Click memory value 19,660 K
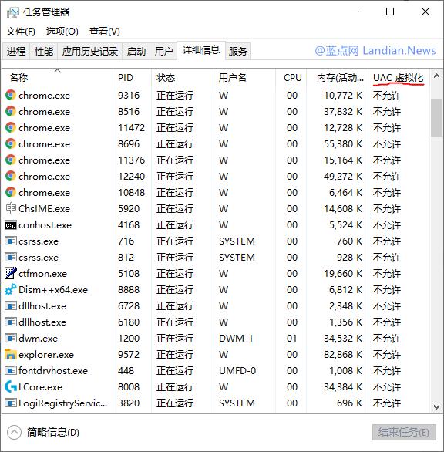 (343, 273)
